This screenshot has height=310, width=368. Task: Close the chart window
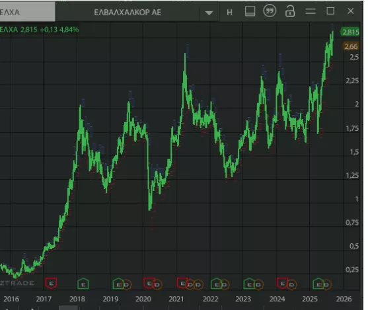point(350,11)
